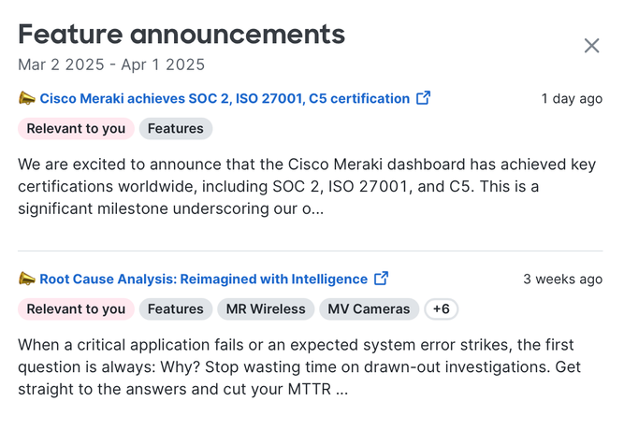Open external link icon for SOC 2 certification

(x=423, y=98)
